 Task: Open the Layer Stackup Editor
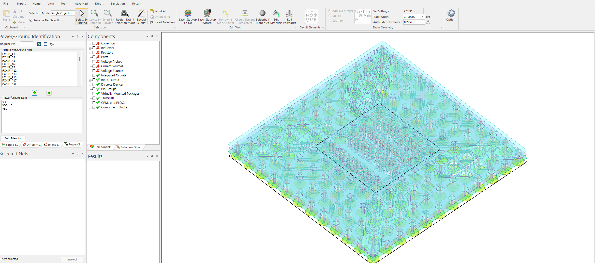pos(188,17)
